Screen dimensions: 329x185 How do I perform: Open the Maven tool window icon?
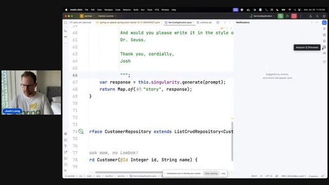[x=324, y=53]
